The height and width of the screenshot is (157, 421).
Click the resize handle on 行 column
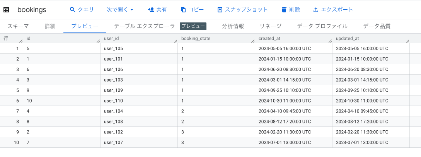[x=21, y=41]
